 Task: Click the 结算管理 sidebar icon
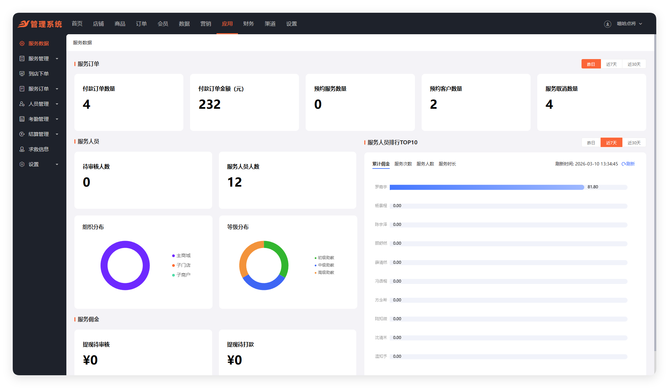22,134
